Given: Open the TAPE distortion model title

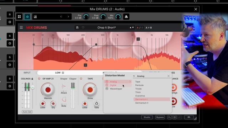Looking at the screenshot, I should pyautogui.click(x=90, y=79).
